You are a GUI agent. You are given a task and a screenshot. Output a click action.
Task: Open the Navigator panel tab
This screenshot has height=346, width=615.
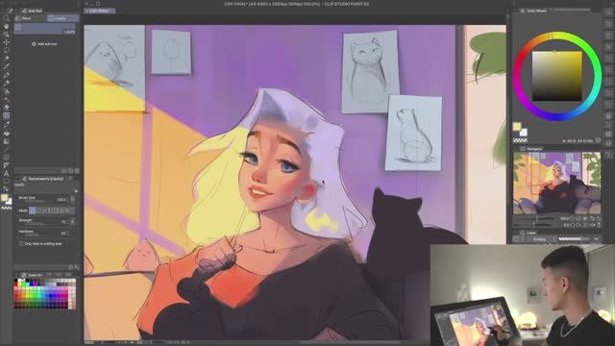[531, 149]
